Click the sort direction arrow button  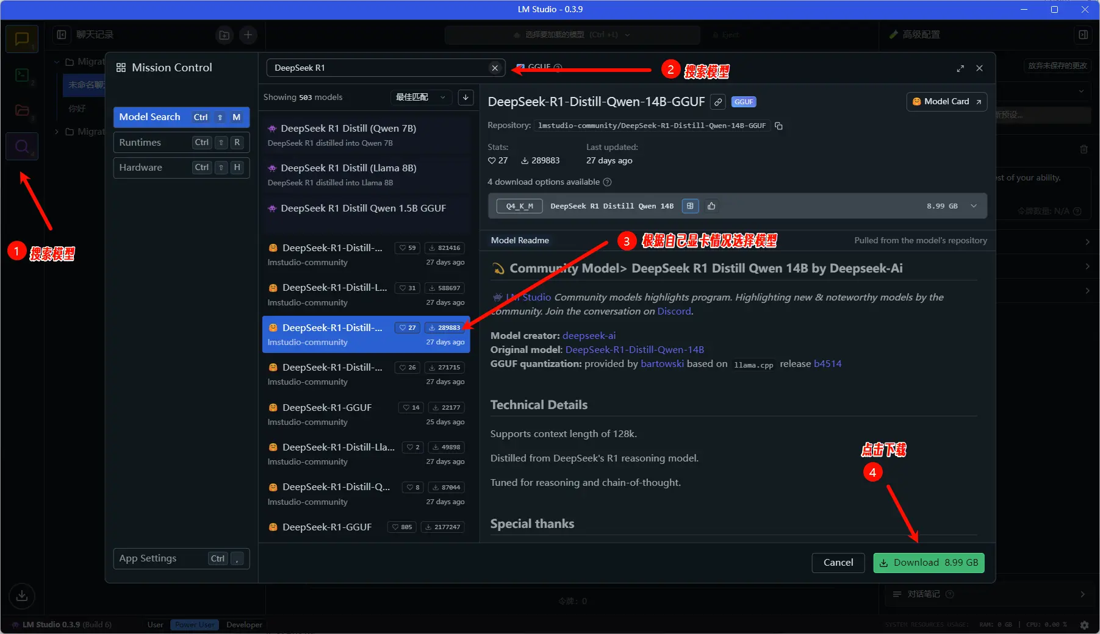[466, 97]
